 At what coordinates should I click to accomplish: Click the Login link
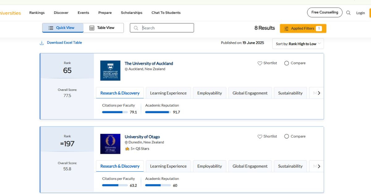[x=360, y=13]
